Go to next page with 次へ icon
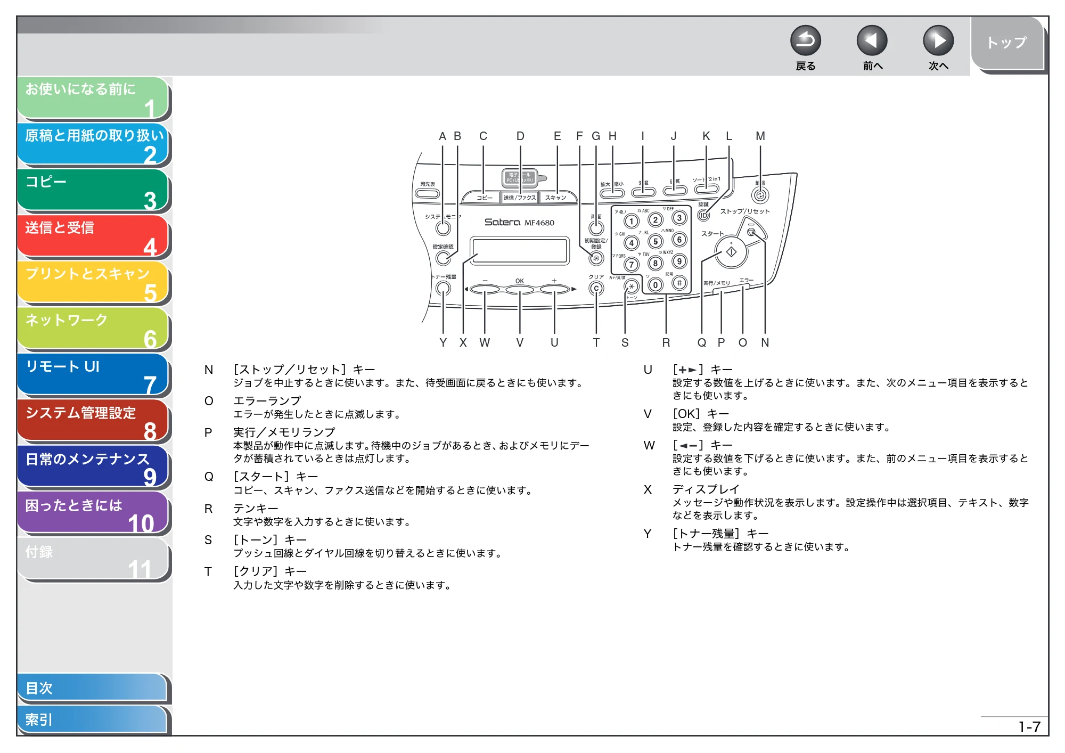 938,40
